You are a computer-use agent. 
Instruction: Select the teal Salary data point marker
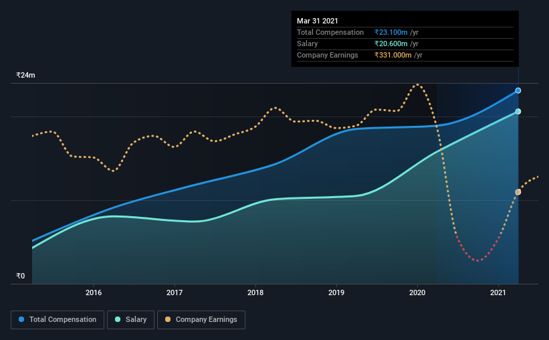click(x=518, y=112)
